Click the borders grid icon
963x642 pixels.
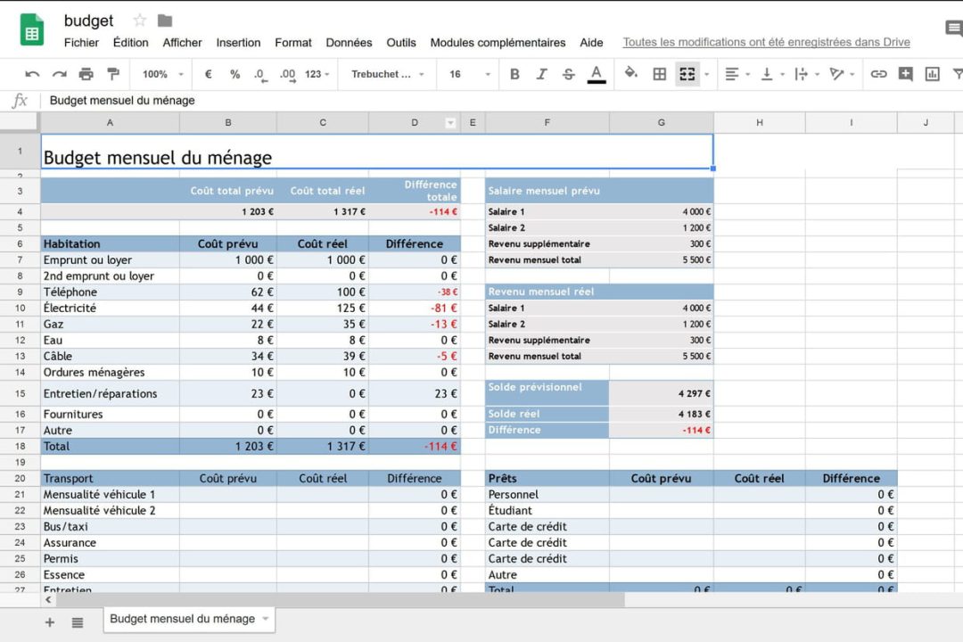click(x=659, y=74)
